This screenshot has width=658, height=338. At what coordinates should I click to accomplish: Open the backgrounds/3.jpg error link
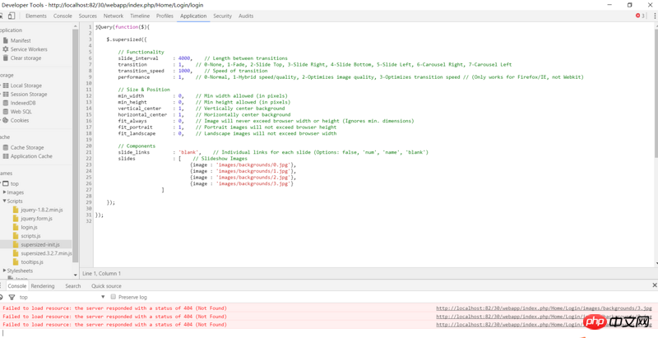click(x=544, y=308)
